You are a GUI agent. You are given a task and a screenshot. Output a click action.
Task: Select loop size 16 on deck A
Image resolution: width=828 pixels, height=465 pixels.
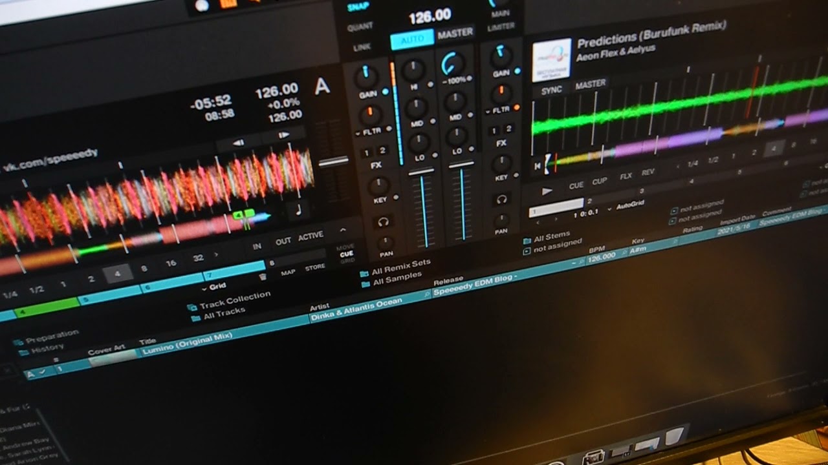pyautogui.click(x=171, y=263)
